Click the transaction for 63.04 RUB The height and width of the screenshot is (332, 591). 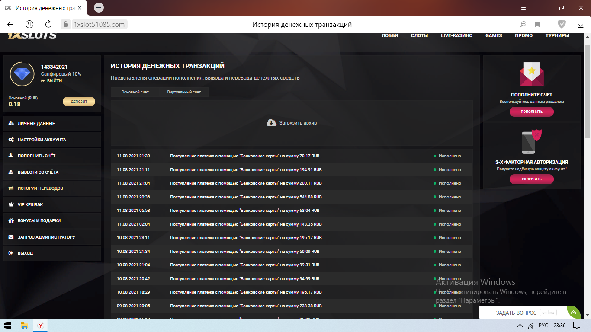292,211
